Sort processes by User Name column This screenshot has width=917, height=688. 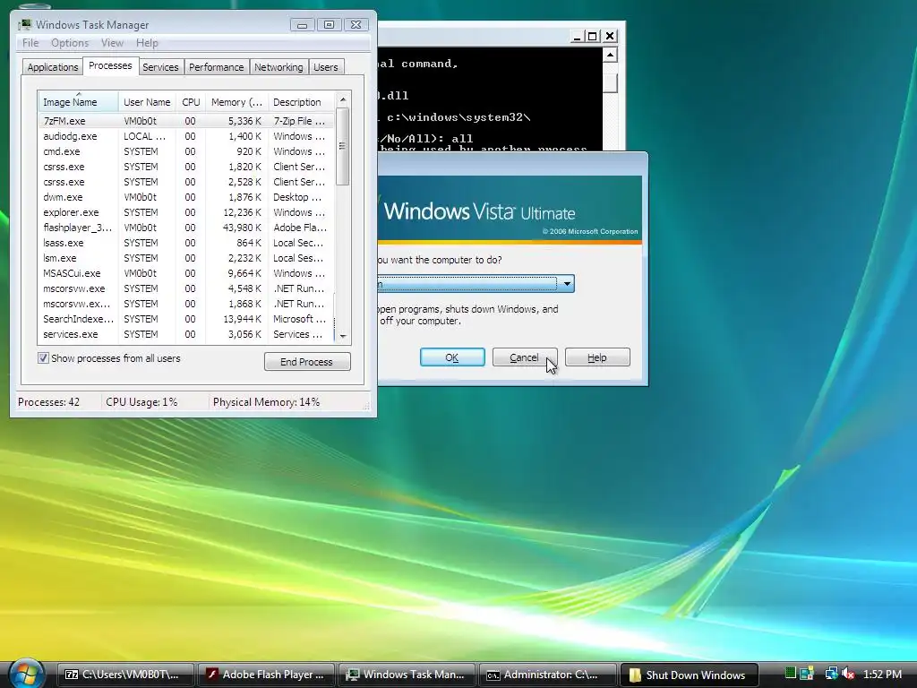click(147, 102)
